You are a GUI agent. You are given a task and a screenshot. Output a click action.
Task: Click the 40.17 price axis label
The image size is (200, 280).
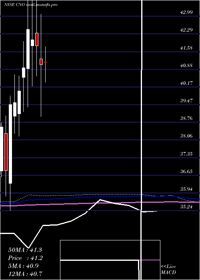186,83
